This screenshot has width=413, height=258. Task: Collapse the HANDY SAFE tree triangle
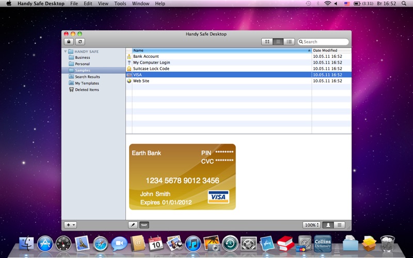(66, 51)
